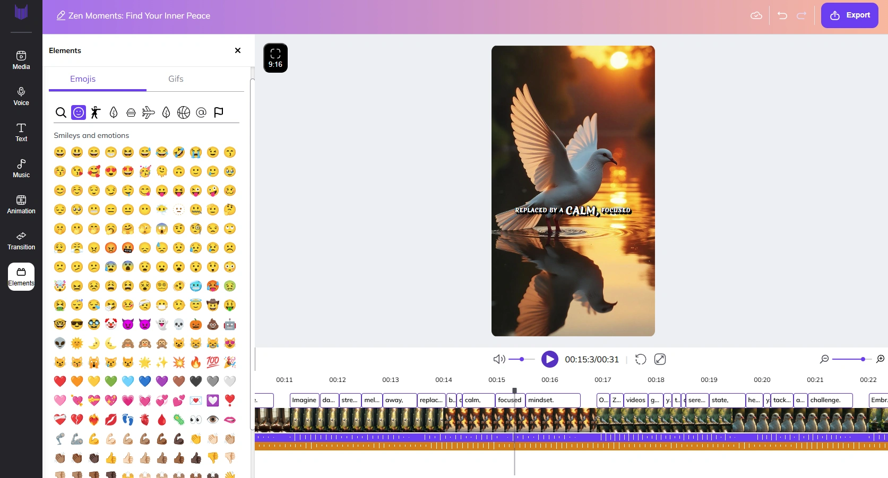Select the smileys emoji category icon
Image resolution: width=888 pixels, height=478 pixels.
(79, 112)
